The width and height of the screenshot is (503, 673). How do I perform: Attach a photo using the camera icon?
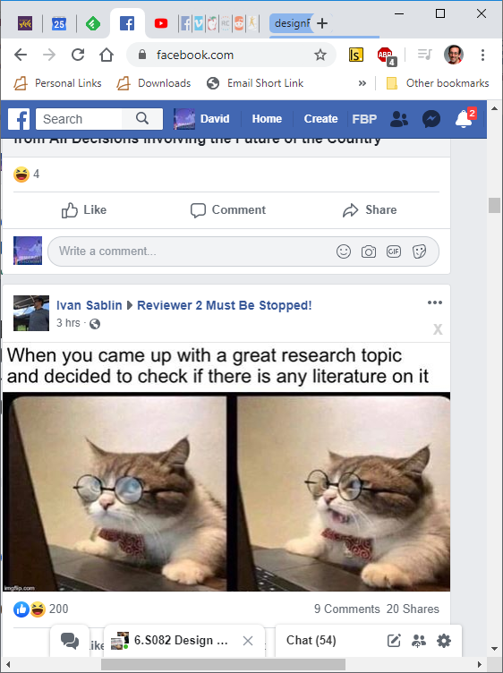tap(369, 251)
